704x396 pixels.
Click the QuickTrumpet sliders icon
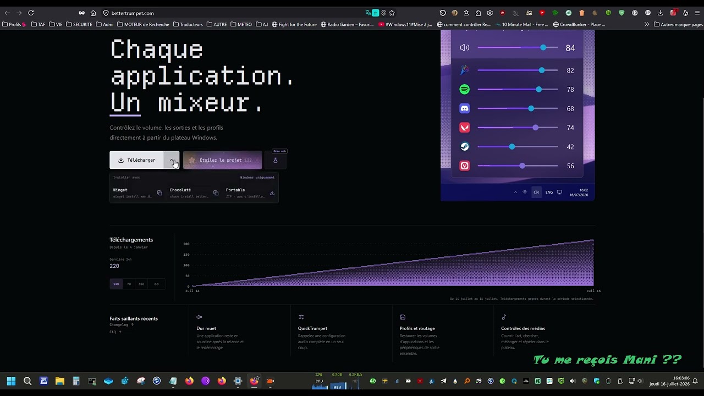coord(301,317)
